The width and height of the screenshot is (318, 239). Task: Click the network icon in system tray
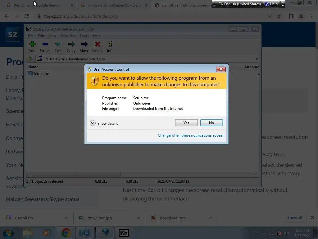click(272, 233)
